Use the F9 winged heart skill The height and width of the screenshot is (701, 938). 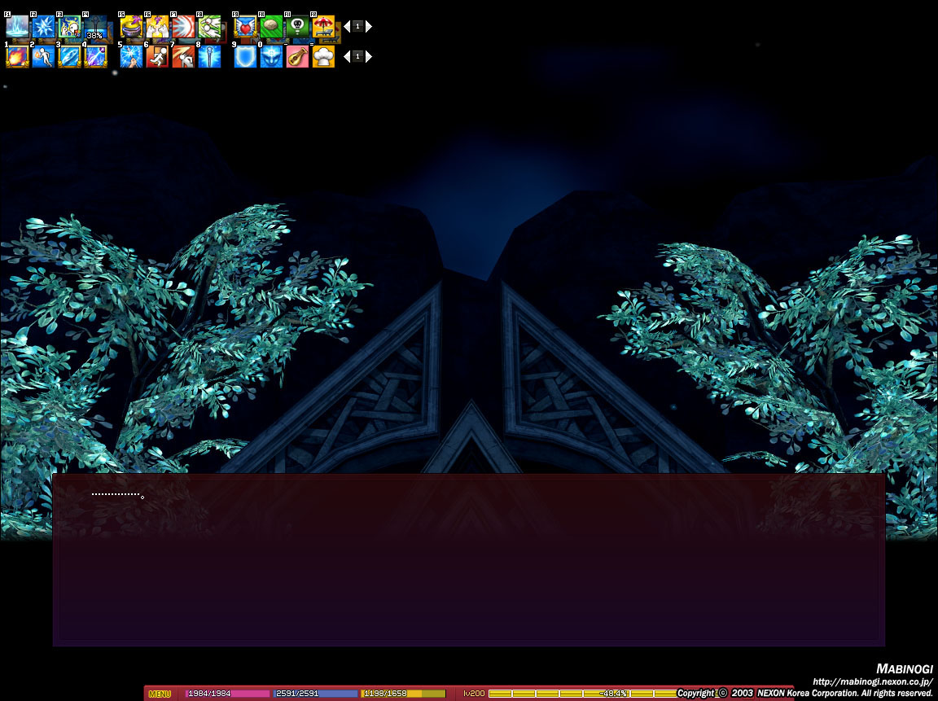pyautogui.click(x=245, y=27)
